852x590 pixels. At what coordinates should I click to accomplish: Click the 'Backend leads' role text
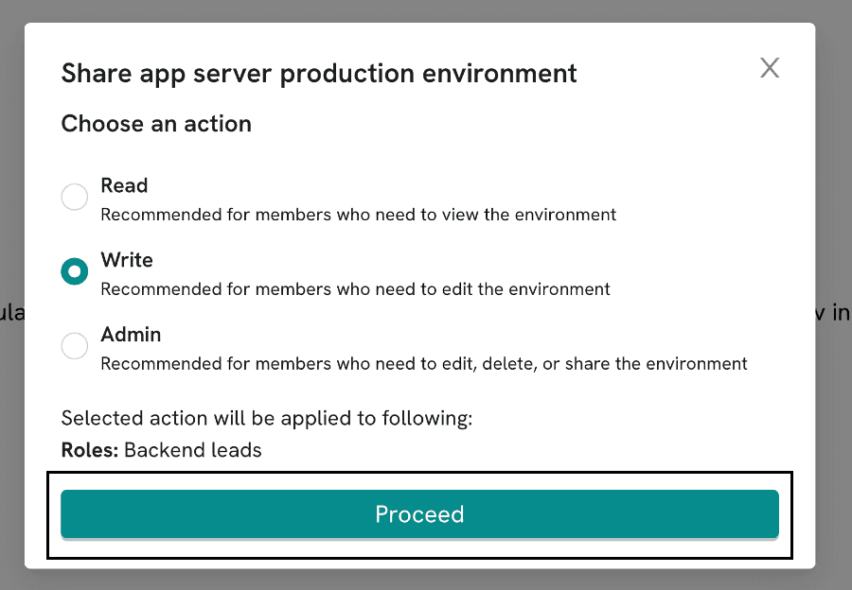click(x=193, y=450)
